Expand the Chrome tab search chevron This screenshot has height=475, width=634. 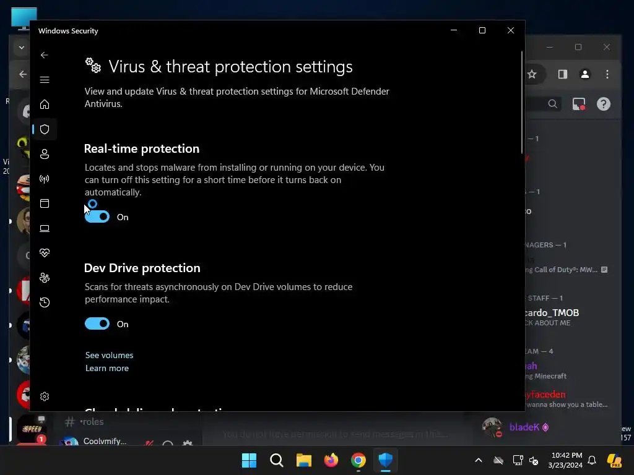[x=22, y=47]
